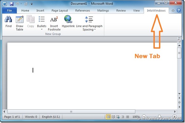Customize the Quick Access Toolbar dropdown
Screen dimensions: 185x123
pos(32,4)
